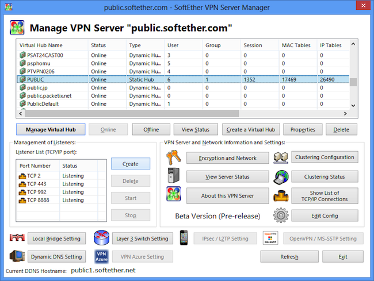Image resolution: width=374 pixels, height=281 pixels.
Task: Open Encryption and Network settings
Action: (227, 158)
